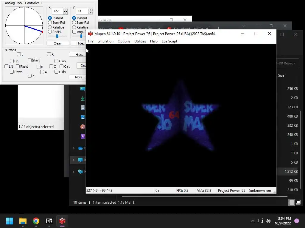Open volume control in system tray
Viewport: 305px width, 228px height.
tap(268, 221)
